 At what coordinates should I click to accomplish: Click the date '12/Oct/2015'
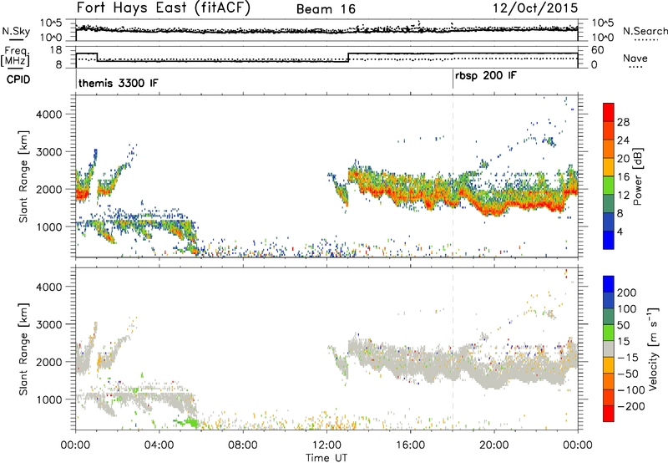pos(535,8)
